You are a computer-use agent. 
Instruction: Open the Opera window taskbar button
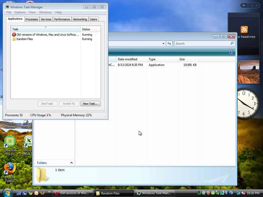[x=73, y=193]
